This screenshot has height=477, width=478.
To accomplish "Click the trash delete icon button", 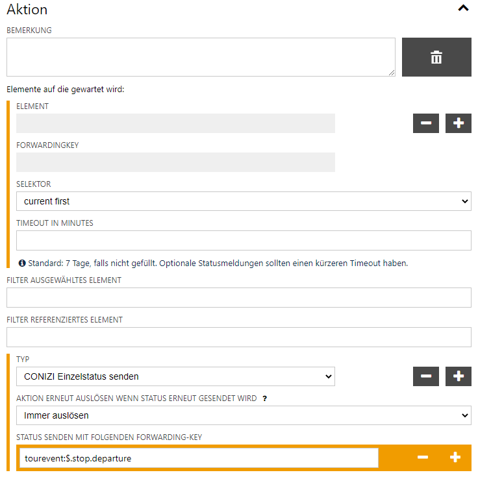I will 436,58.
